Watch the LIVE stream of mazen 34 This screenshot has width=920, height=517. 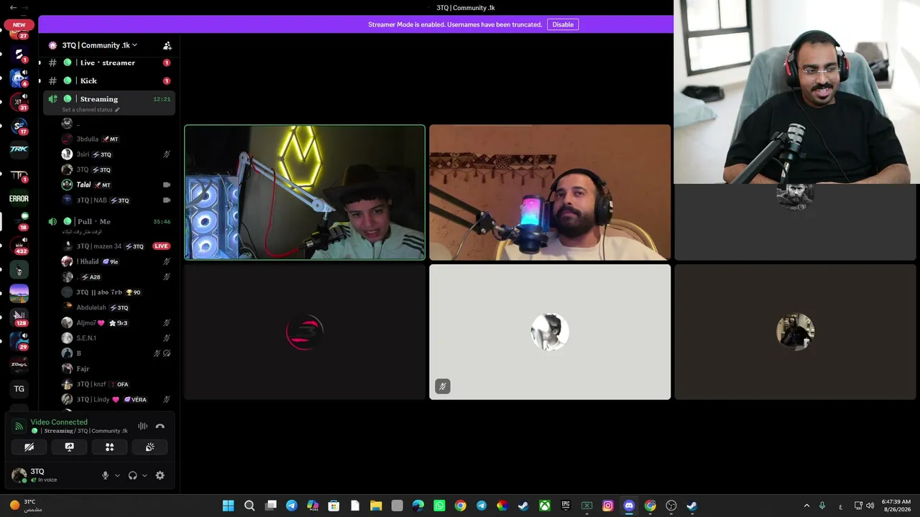click(161, 246)
